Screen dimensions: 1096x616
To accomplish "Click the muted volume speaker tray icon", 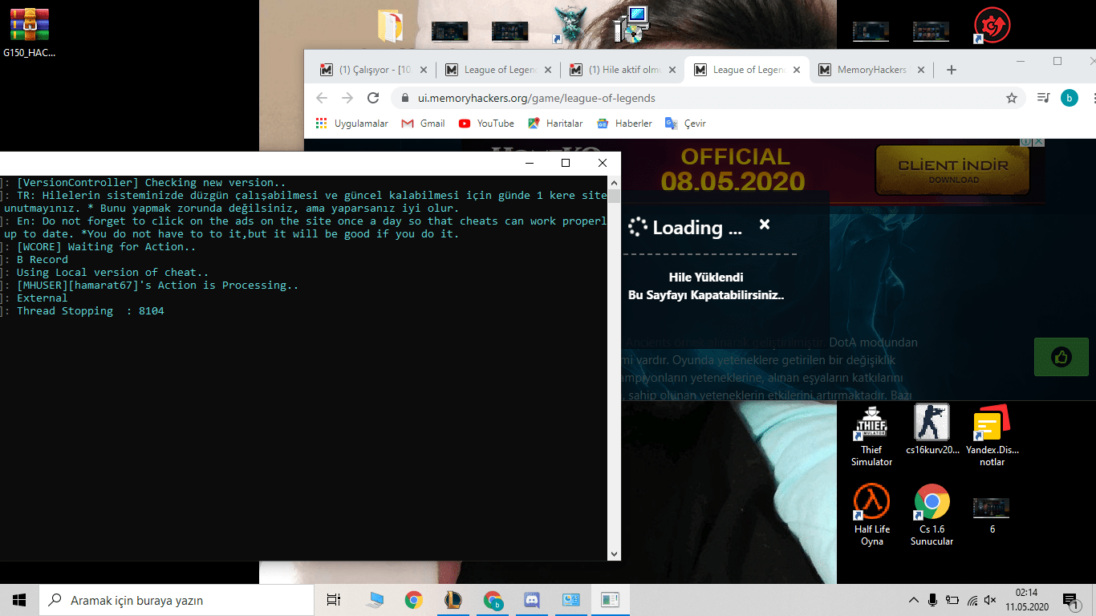I will click(x=990, y=600).
